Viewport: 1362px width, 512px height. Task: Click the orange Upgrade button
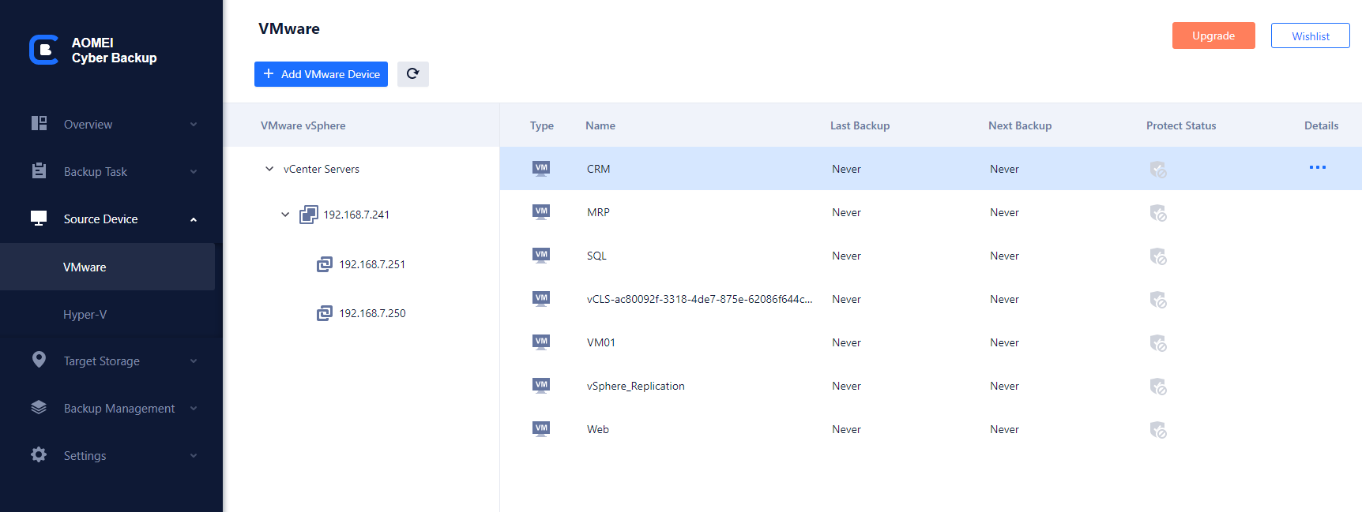[x=1213, y=36]
